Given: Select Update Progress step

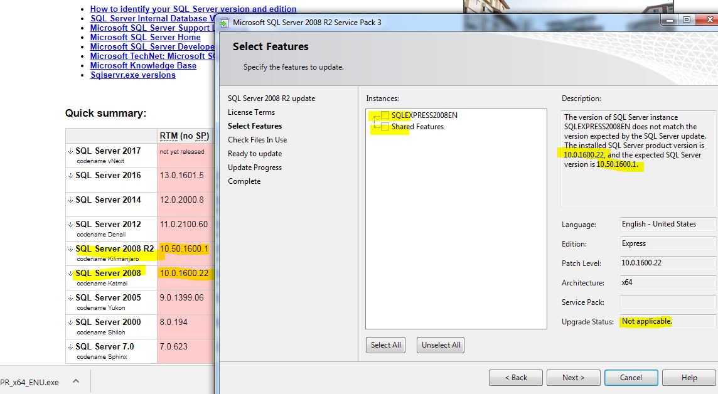Looking at the screenshot, I should (x=255, y=168).
